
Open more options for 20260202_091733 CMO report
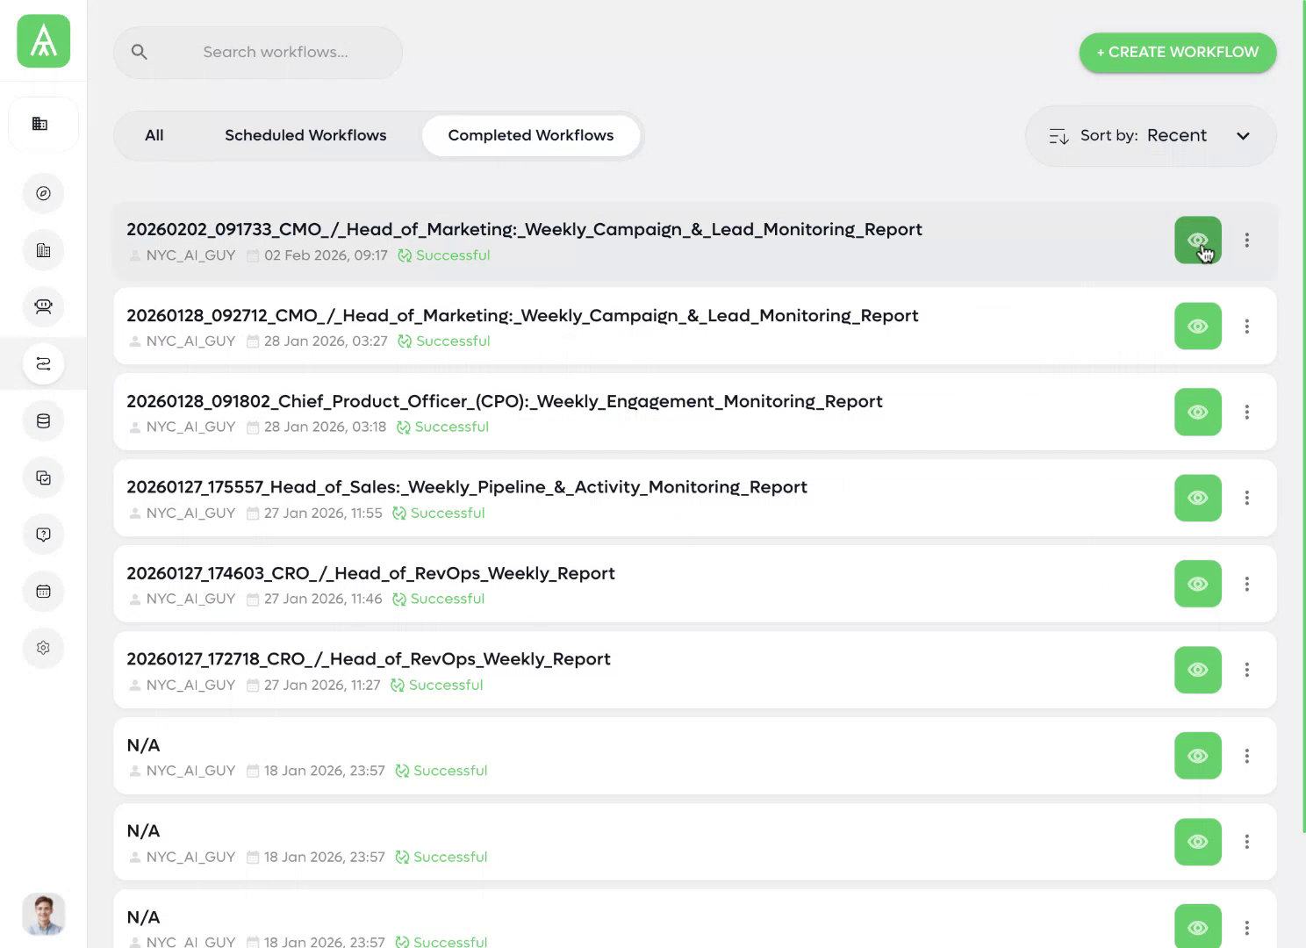(1246, 240)
